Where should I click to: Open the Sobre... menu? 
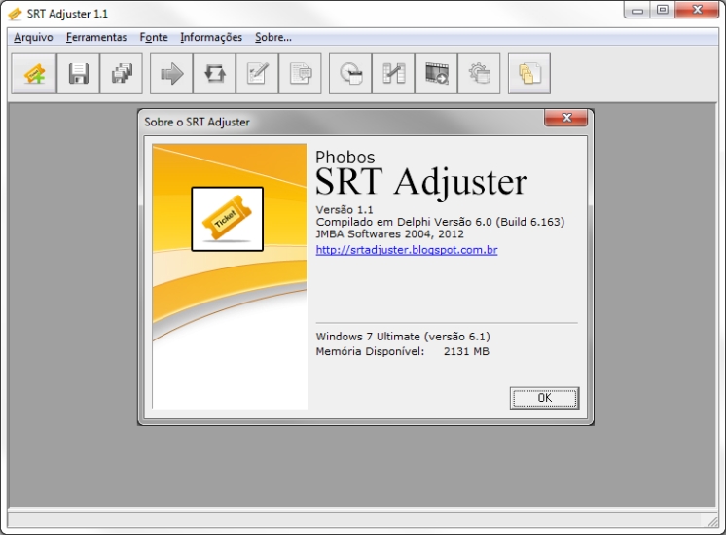tap(273, 38)
